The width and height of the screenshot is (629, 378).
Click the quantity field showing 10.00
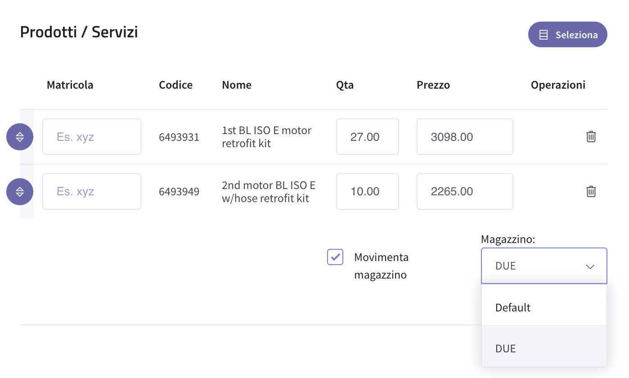coord(368,192)
